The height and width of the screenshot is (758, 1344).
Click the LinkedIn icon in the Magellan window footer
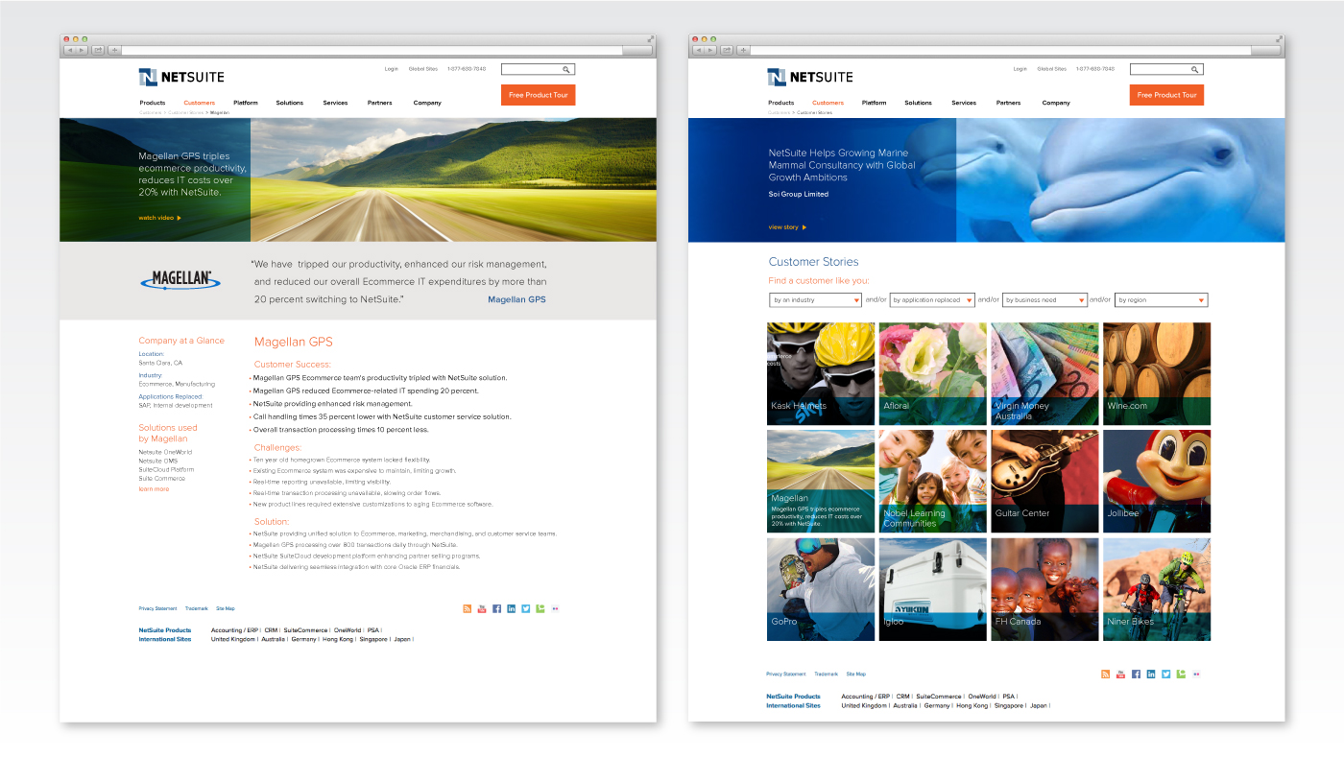click(x=512, y=608)
